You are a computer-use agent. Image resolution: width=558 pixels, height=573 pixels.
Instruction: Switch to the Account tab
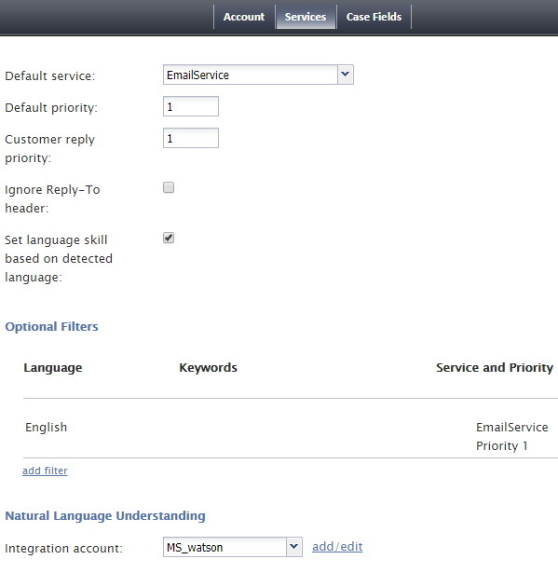[244, 17]
